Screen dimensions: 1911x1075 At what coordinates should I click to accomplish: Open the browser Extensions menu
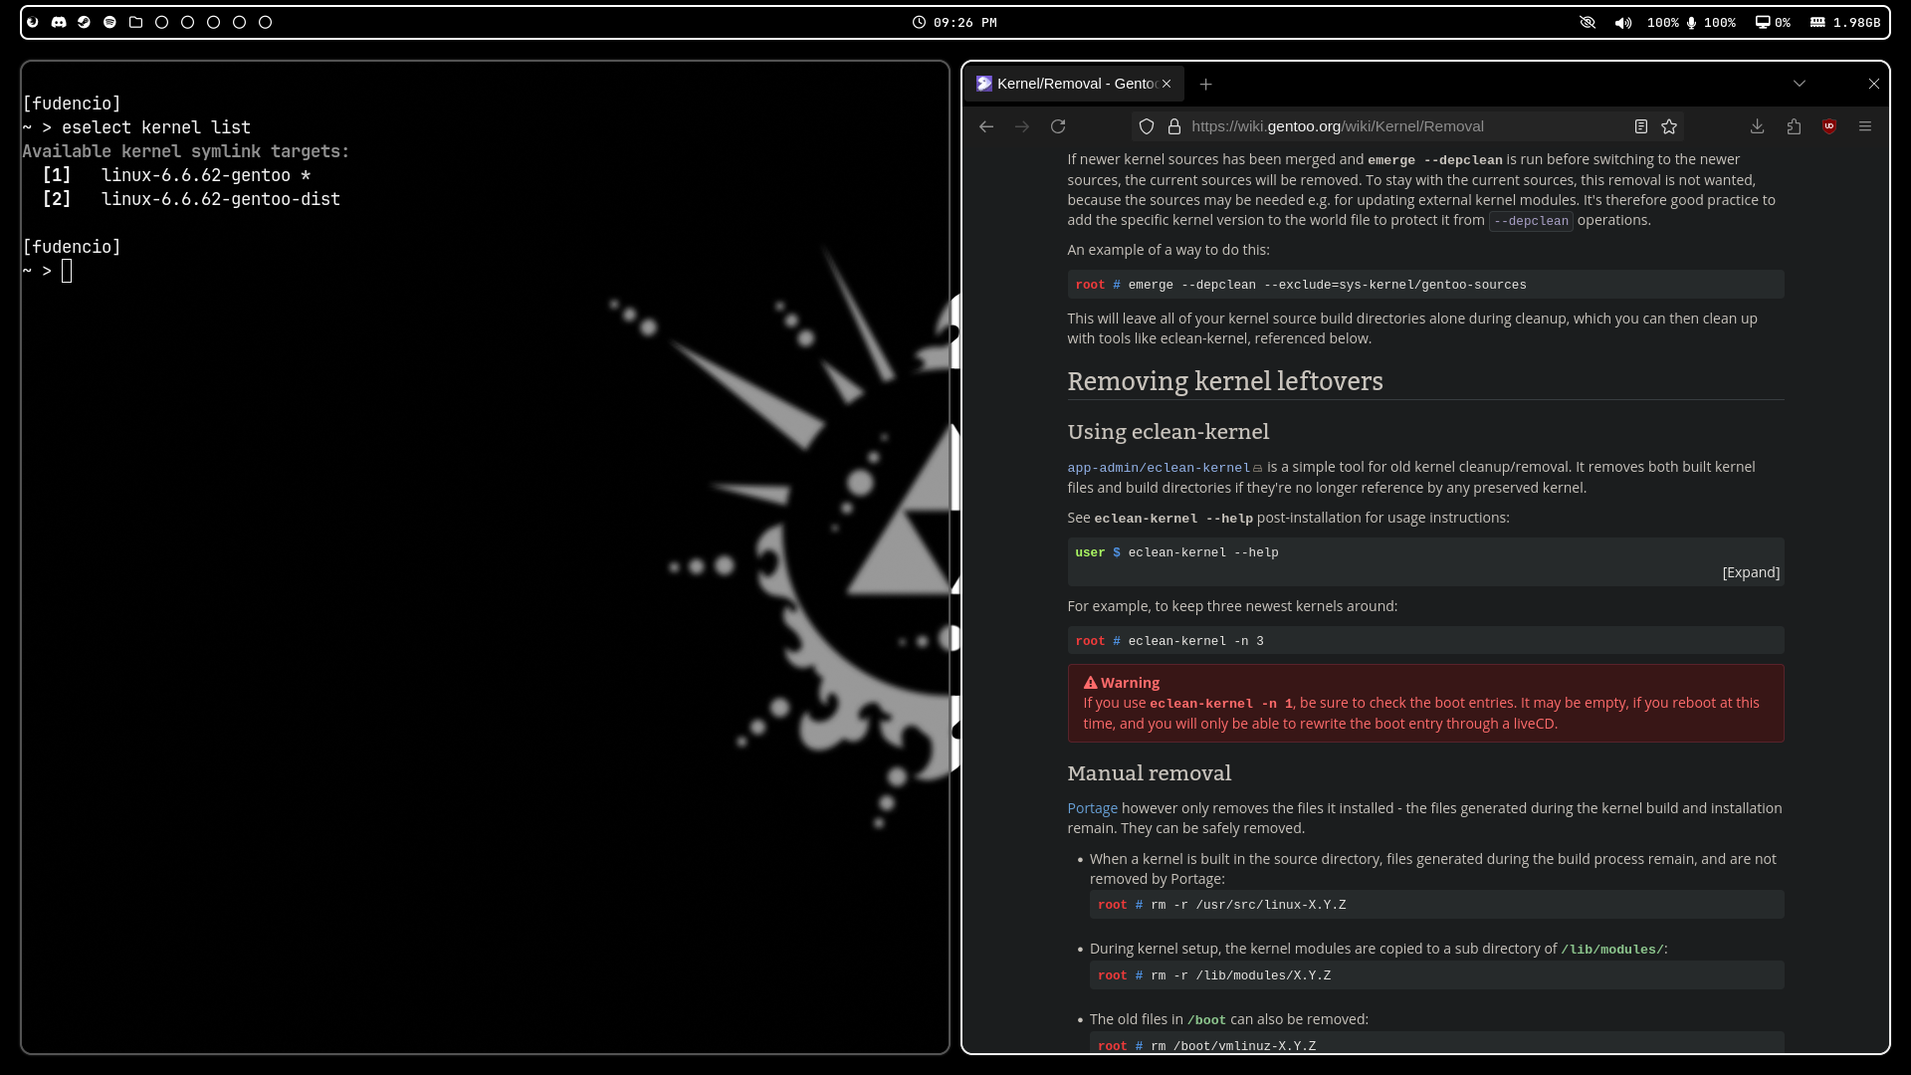click(x=1795, y=126)
